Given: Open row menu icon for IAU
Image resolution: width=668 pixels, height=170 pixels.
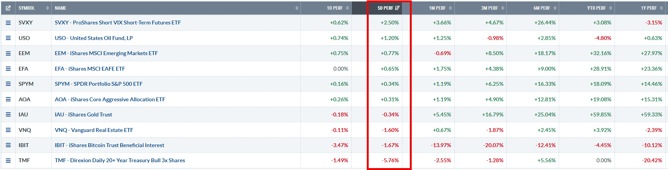Looking at the screenshot, I should pos(8,114).
